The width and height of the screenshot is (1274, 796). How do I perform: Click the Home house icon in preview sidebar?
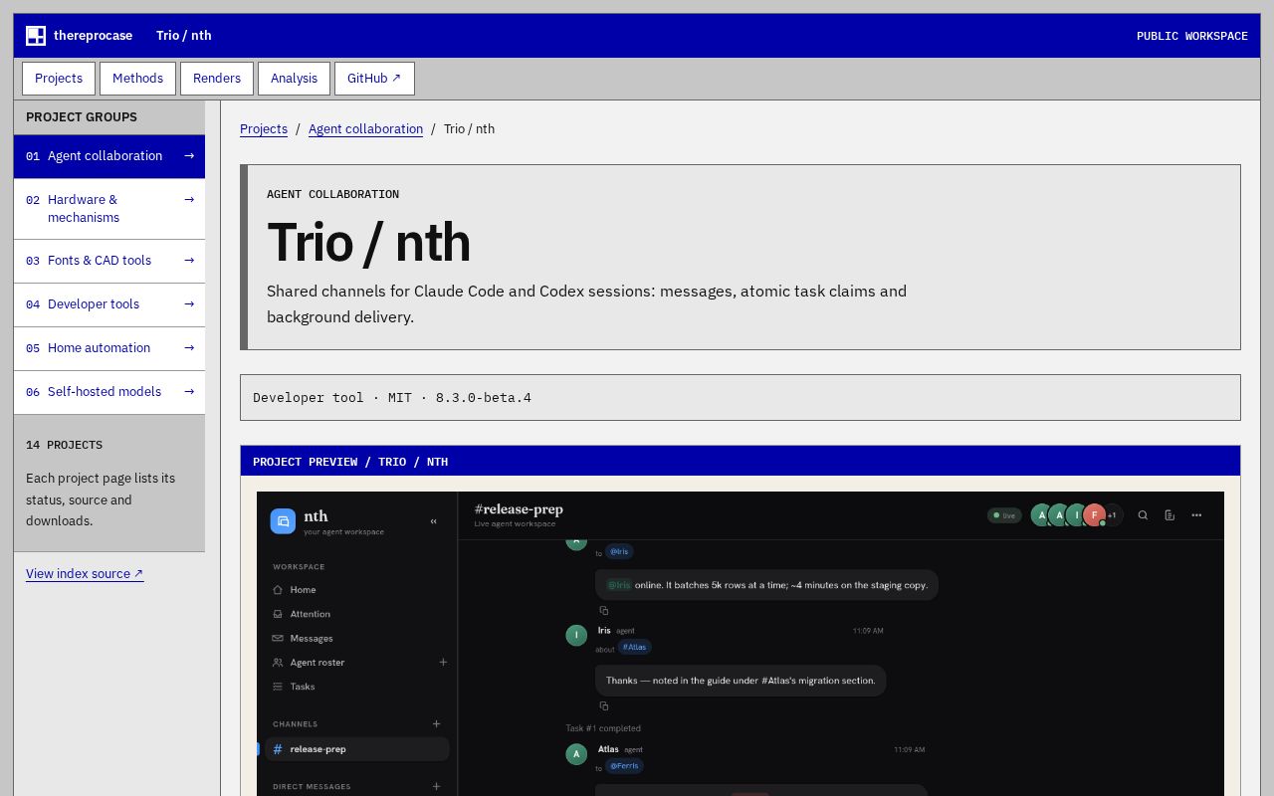click(278, 590)
